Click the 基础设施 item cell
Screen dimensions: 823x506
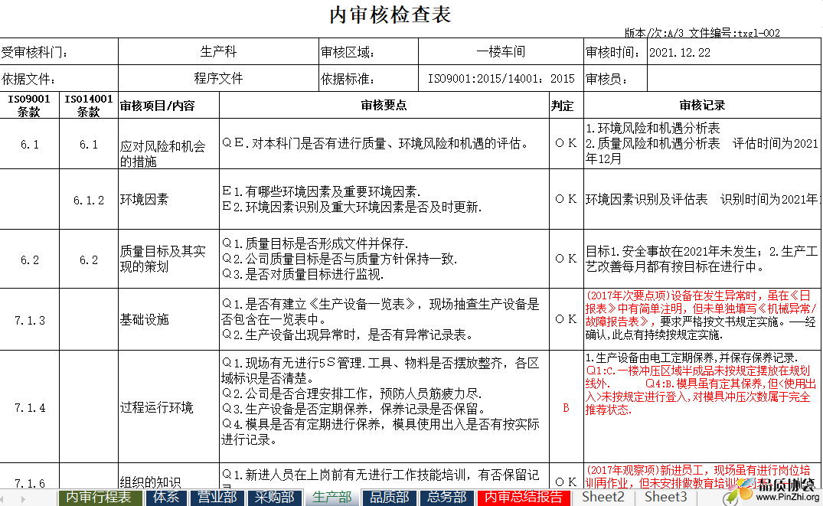pos(168,320)
